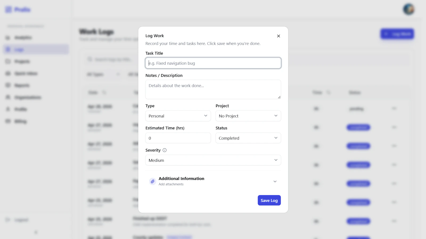426x239 pixels.
Task: Open the Type dropdown showing Personal
Action: click(x=178, y=116)
